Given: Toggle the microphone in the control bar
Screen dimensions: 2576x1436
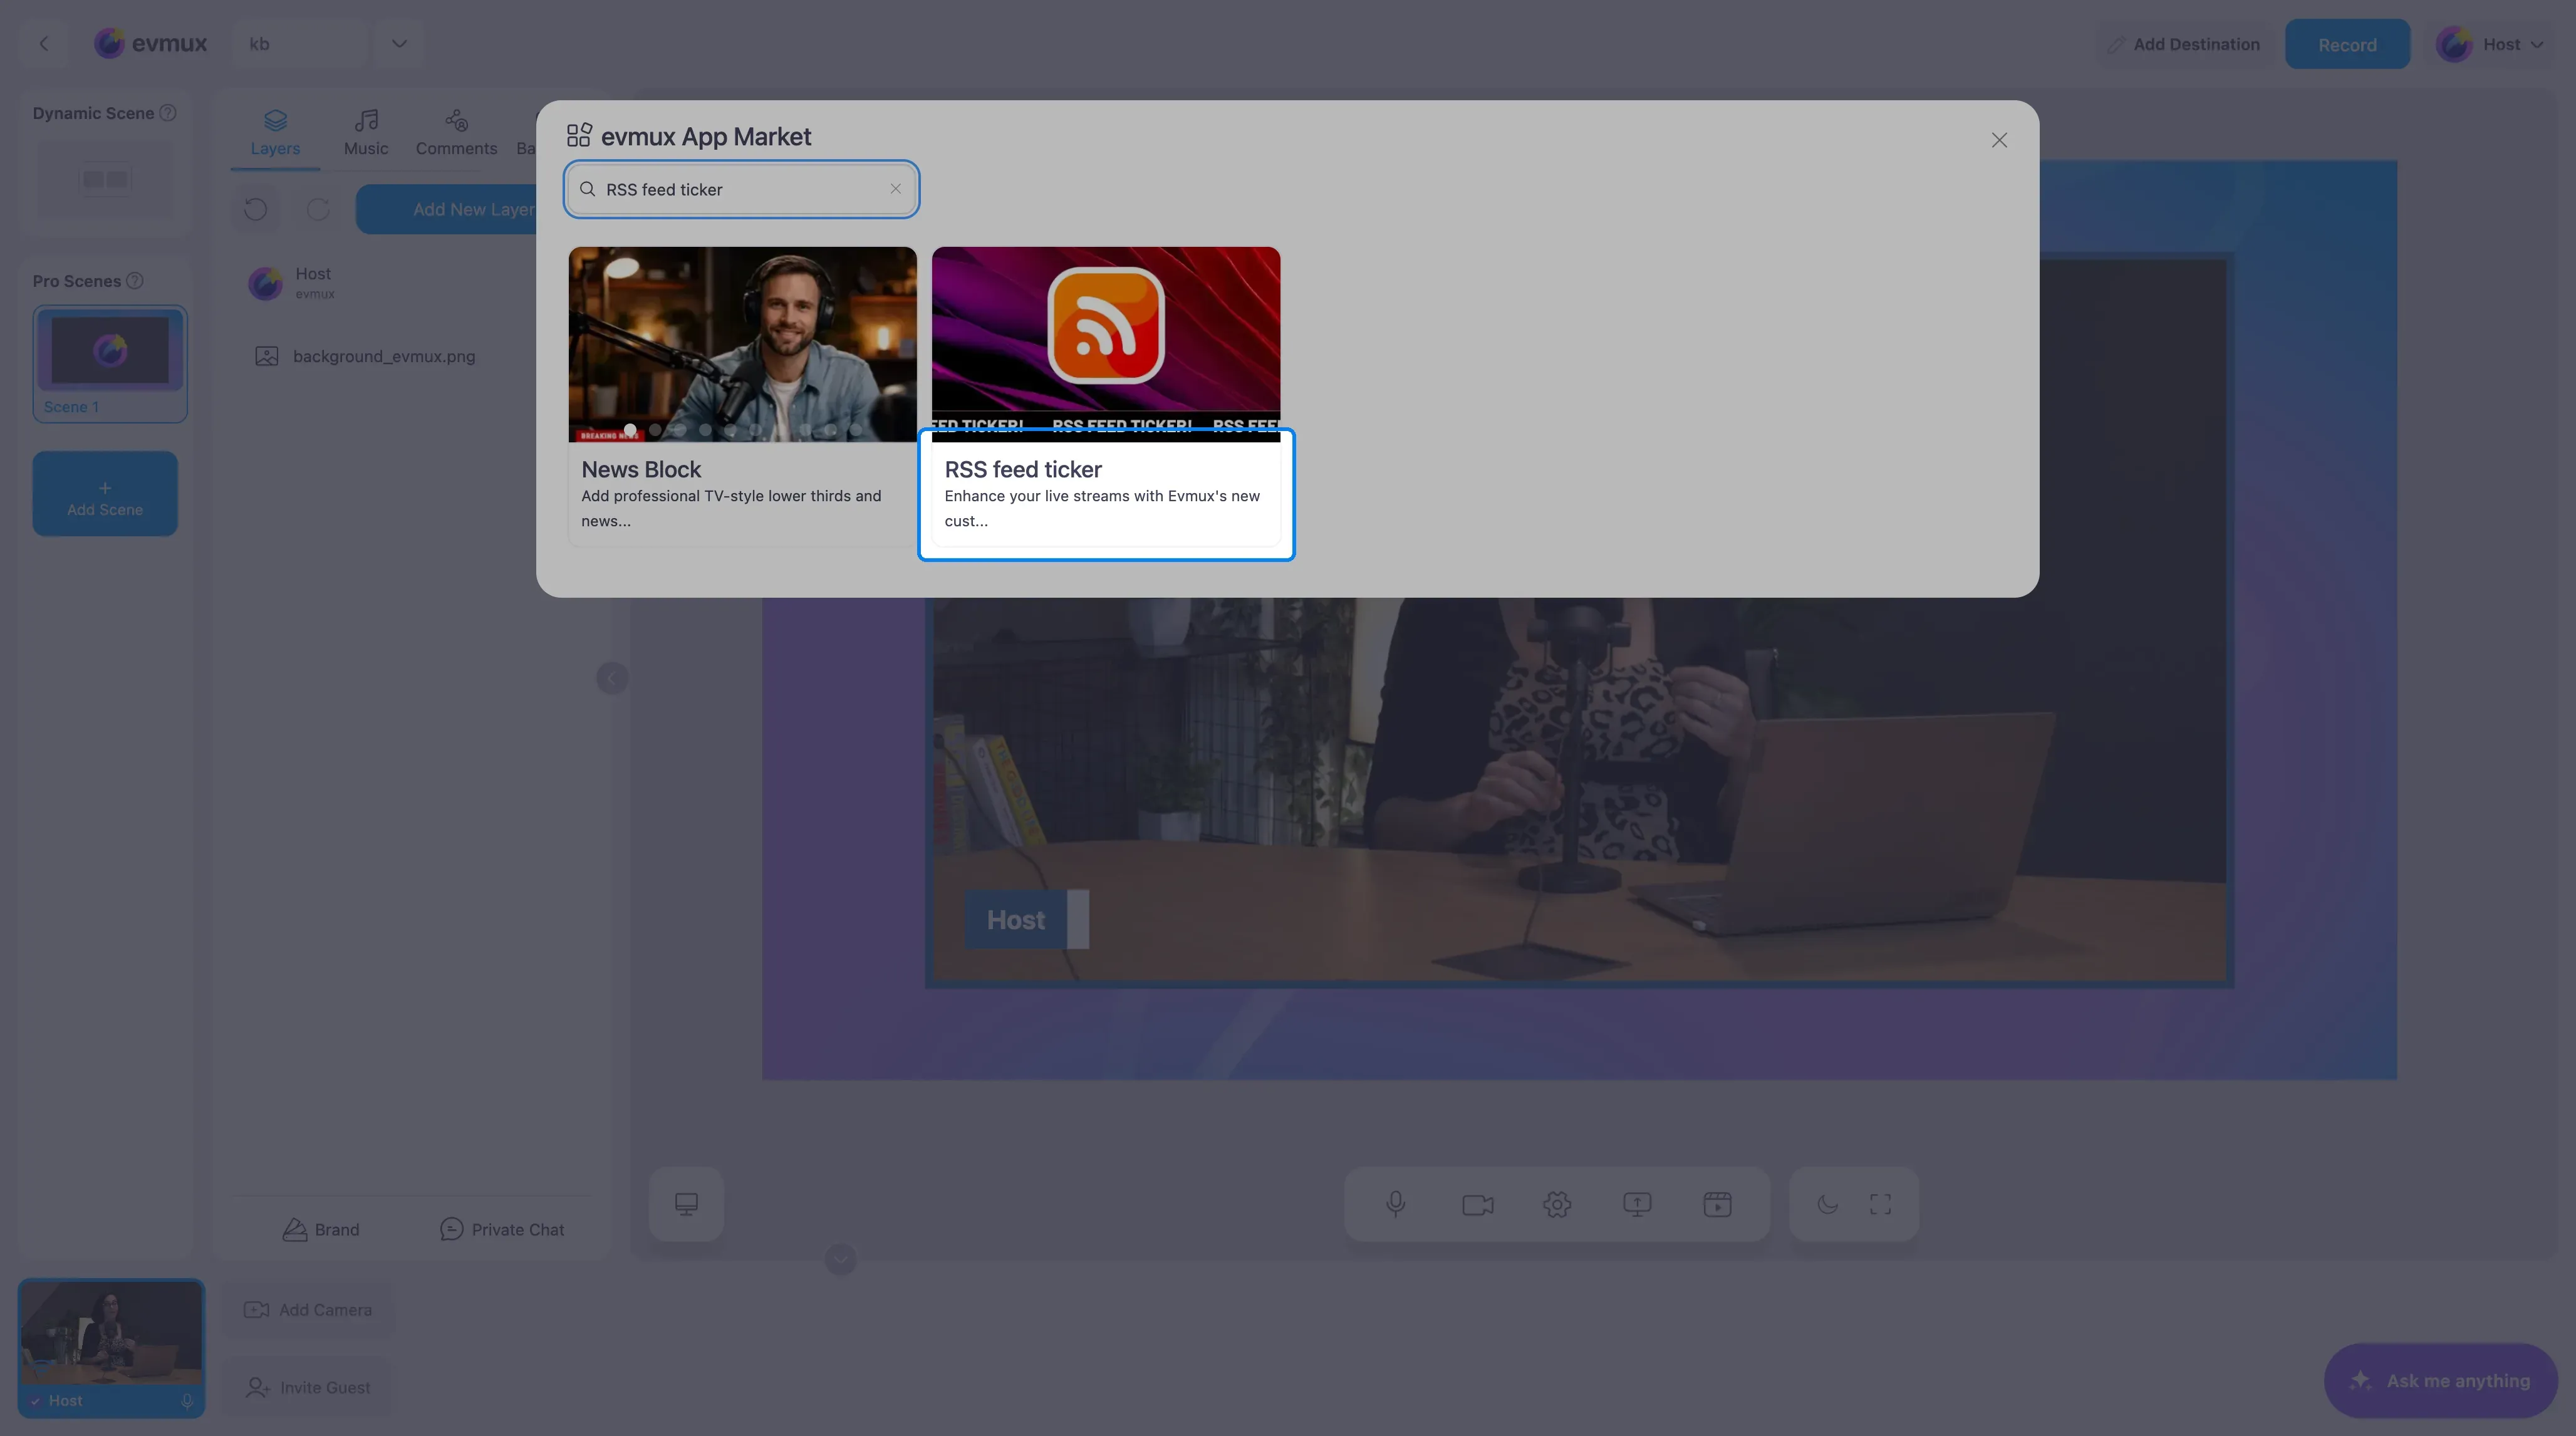Looking at the screenshot, I should tap(1396, 1204).
